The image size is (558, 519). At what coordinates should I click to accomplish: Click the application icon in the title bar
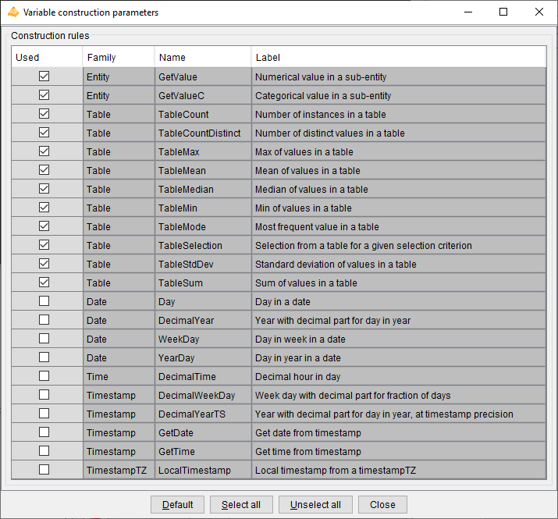click(12, 12)
